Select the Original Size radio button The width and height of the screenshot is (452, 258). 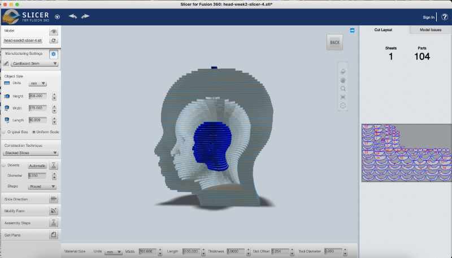coord(4,132)
